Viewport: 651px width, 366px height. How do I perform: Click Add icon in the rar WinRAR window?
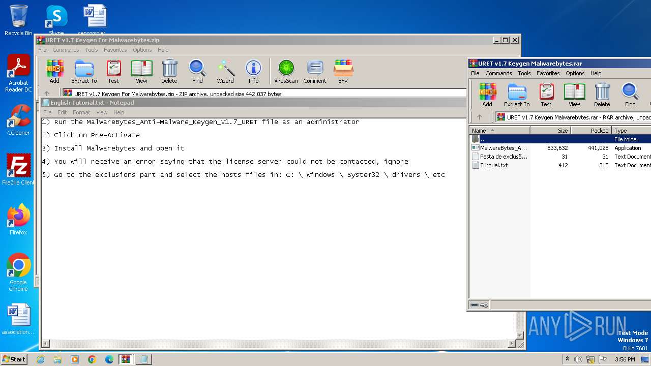pyautogui.click(x=487, y=95)
